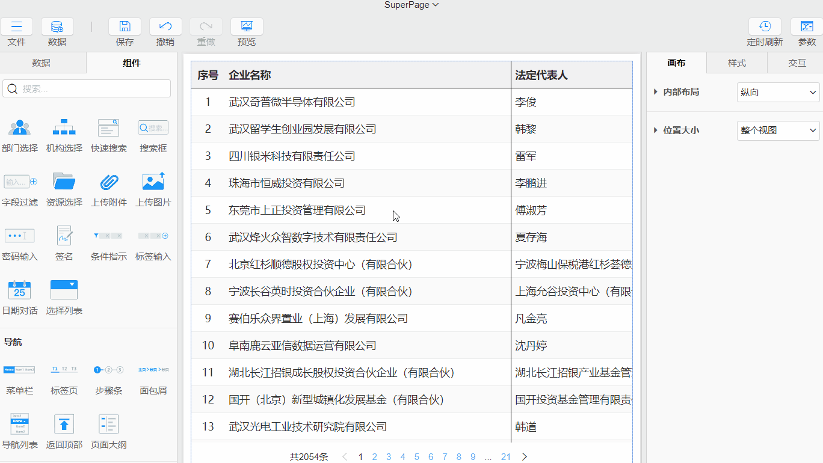This screenshot has height=463, width=823.
Task: Click the 预览 (Preview) toolbar icon
Action: point(247,26)
